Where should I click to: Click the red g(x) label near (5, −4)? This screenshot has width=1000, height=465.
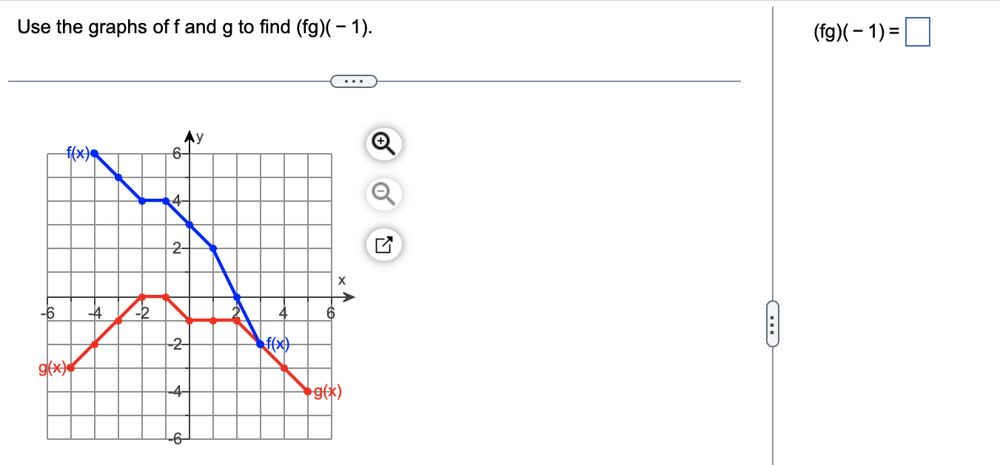click(x=328, y=393)
